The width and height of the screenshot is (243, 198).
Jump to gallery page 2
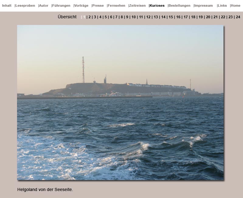point(89,17)
